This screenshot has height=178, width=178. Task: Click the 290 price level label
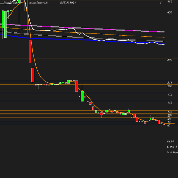tap(169, 60)
